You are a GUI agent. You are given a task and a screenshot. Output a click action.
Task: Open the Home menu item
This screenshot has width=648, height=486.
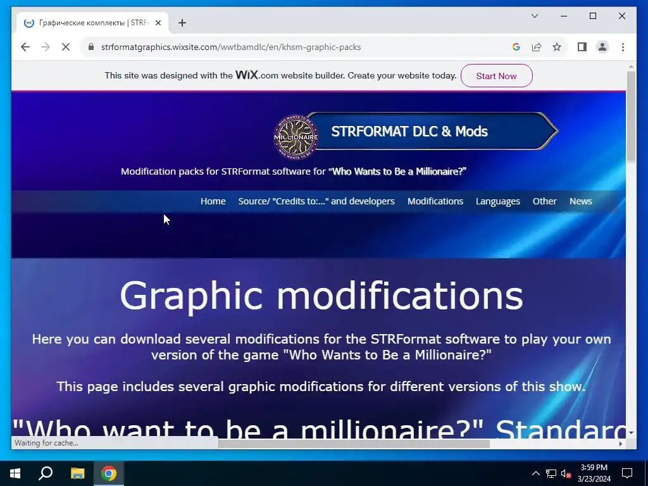[x=213, y=201]
